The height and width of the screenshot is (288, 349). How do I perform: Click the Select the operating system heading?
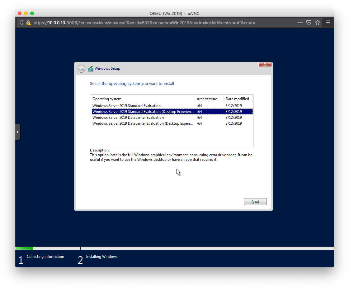[132, 84]
